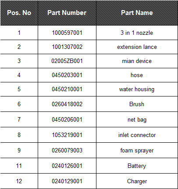
Task: Select the '3 in 1 nozzle' cell
Action: point(137,33)
